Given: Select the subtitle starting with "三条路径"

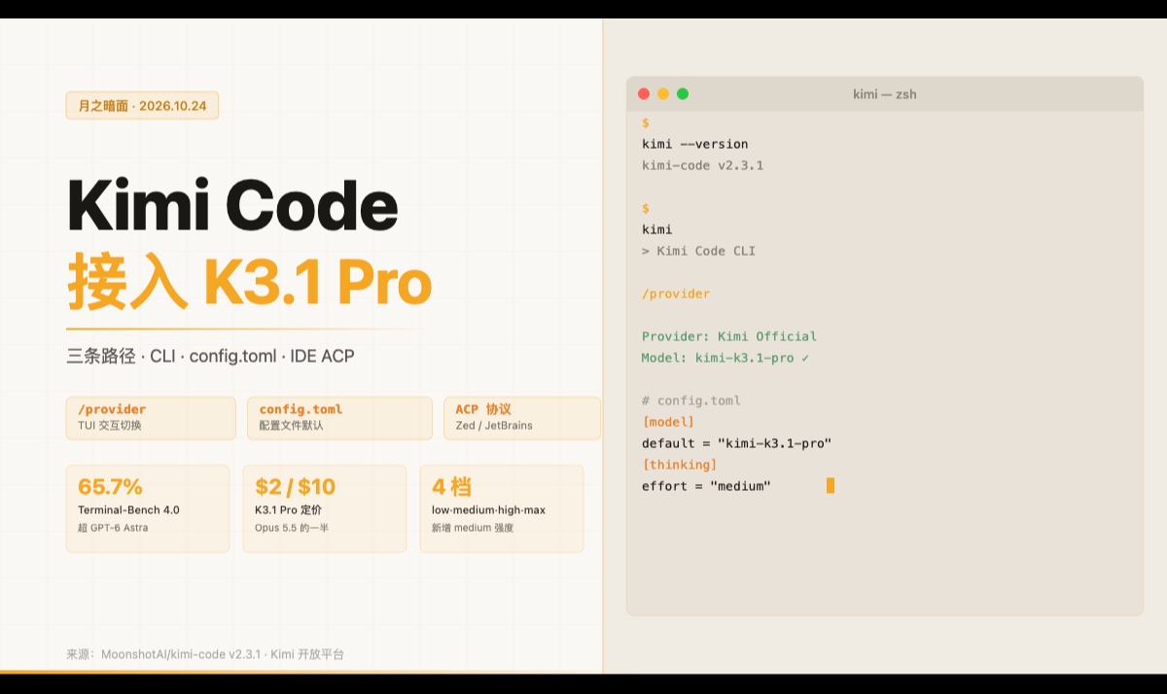Looking at the screenshot, I should [211, 357].
